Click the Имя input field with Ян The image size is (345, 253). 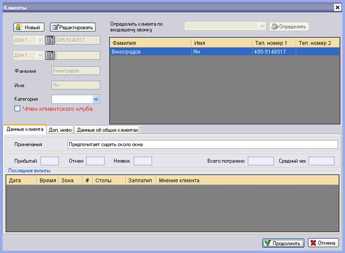(76, 85)
